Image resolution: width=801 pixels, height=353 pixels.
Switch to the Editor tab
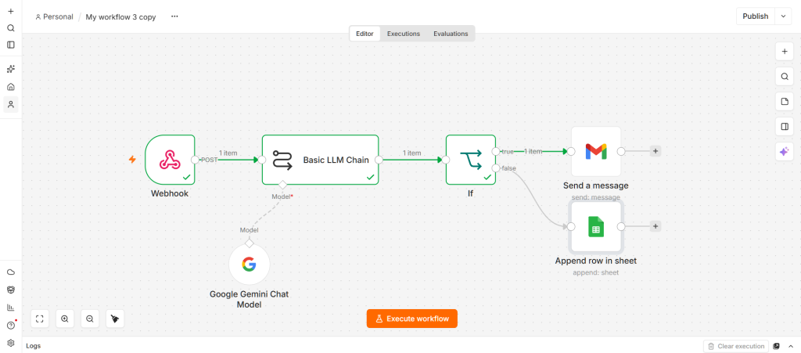pyautogui.click(x=365, y=34)
